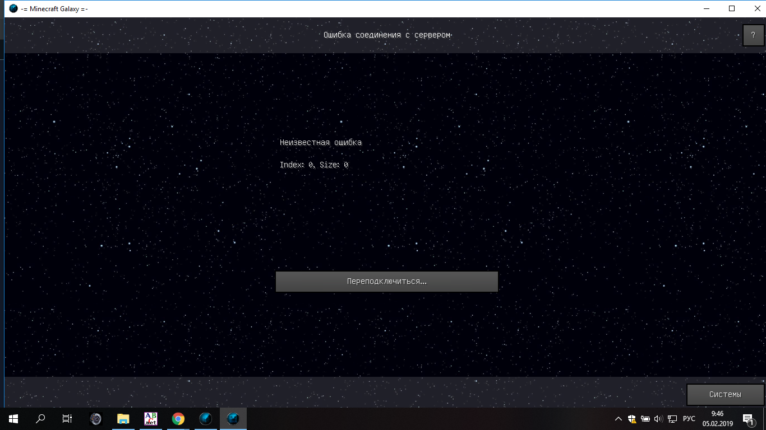This screenshot has width=766, height=430.
Task: Select the Index: 0, Size: 0 message
Action: pos(314,165)
